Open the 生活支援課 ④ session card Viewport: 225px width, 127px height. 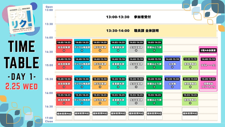click(x=136, y=99)
